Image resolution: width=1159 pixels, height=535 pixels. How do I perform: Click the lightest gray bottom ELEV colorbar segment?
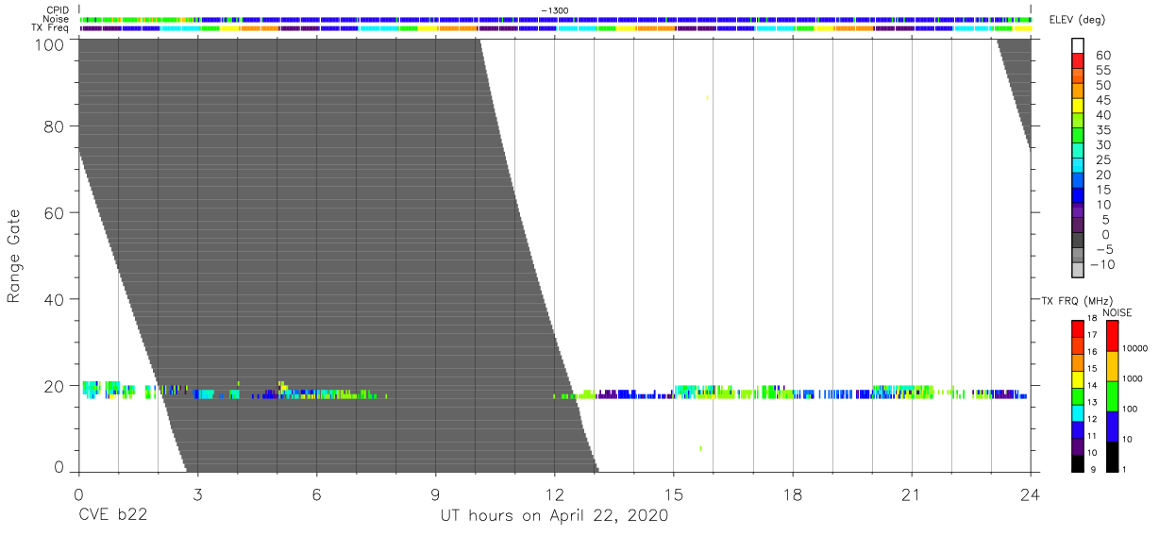coord(1079,271)
